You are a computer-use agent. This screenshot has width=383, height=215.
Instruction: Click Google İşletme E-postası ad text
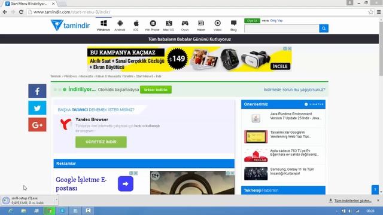pos(81,184)
